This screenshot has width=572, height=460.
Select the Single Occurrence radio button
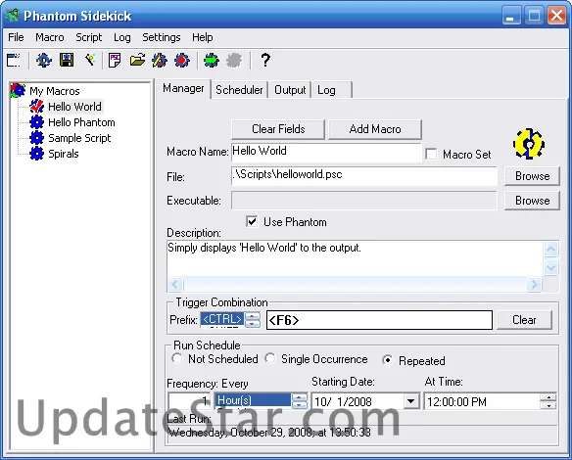[270, 358]
